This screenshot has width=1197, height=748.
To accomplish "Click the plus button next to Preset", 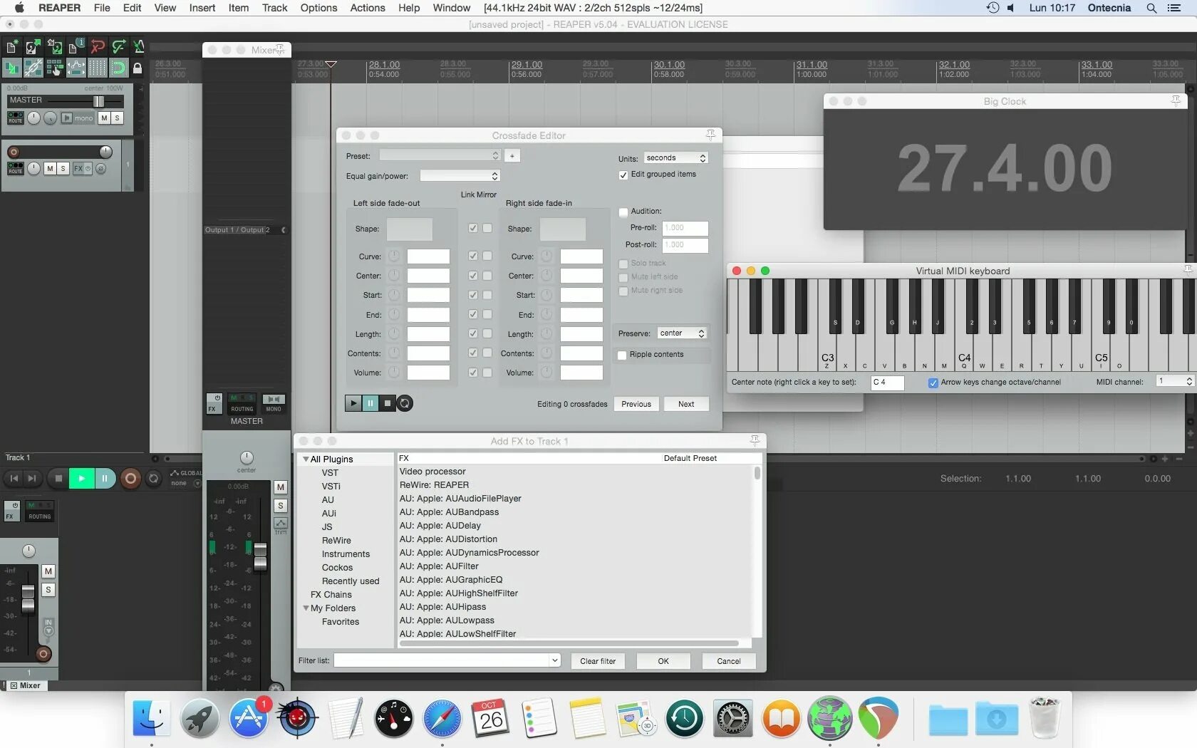I will click(x=512, y=156).
